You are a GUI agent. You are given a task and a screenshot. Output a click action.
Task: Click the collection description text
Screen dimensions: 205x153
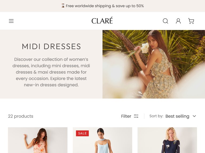point(51,72)
